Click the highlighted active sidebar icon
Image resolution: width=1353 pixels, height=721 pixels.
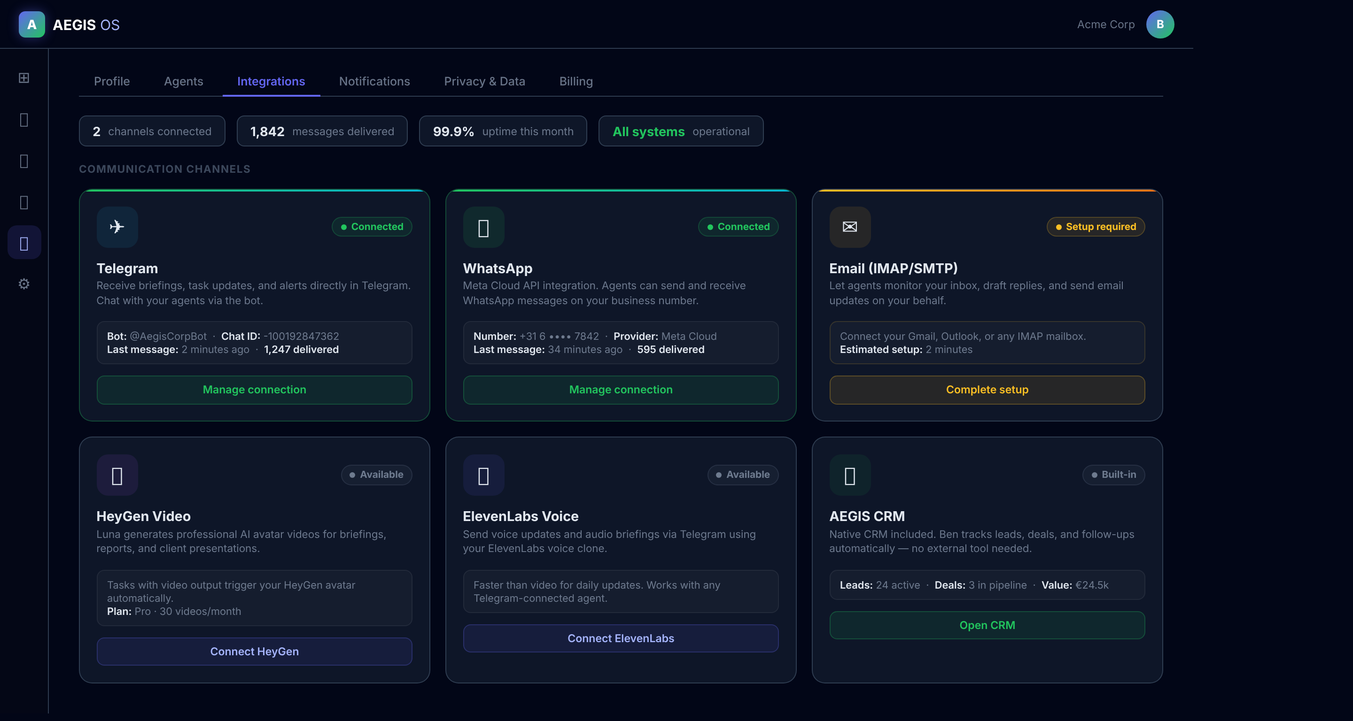23,243
